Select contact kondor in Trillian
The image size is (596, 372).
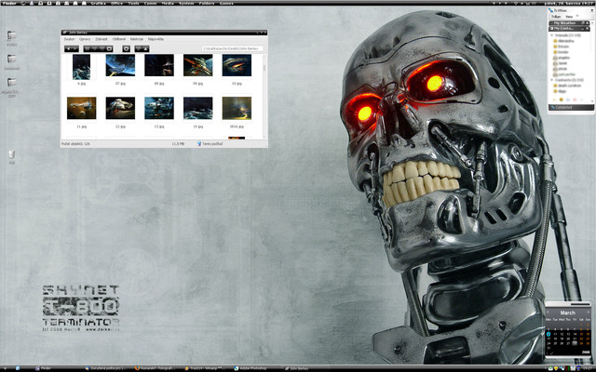tap(562, 52)
